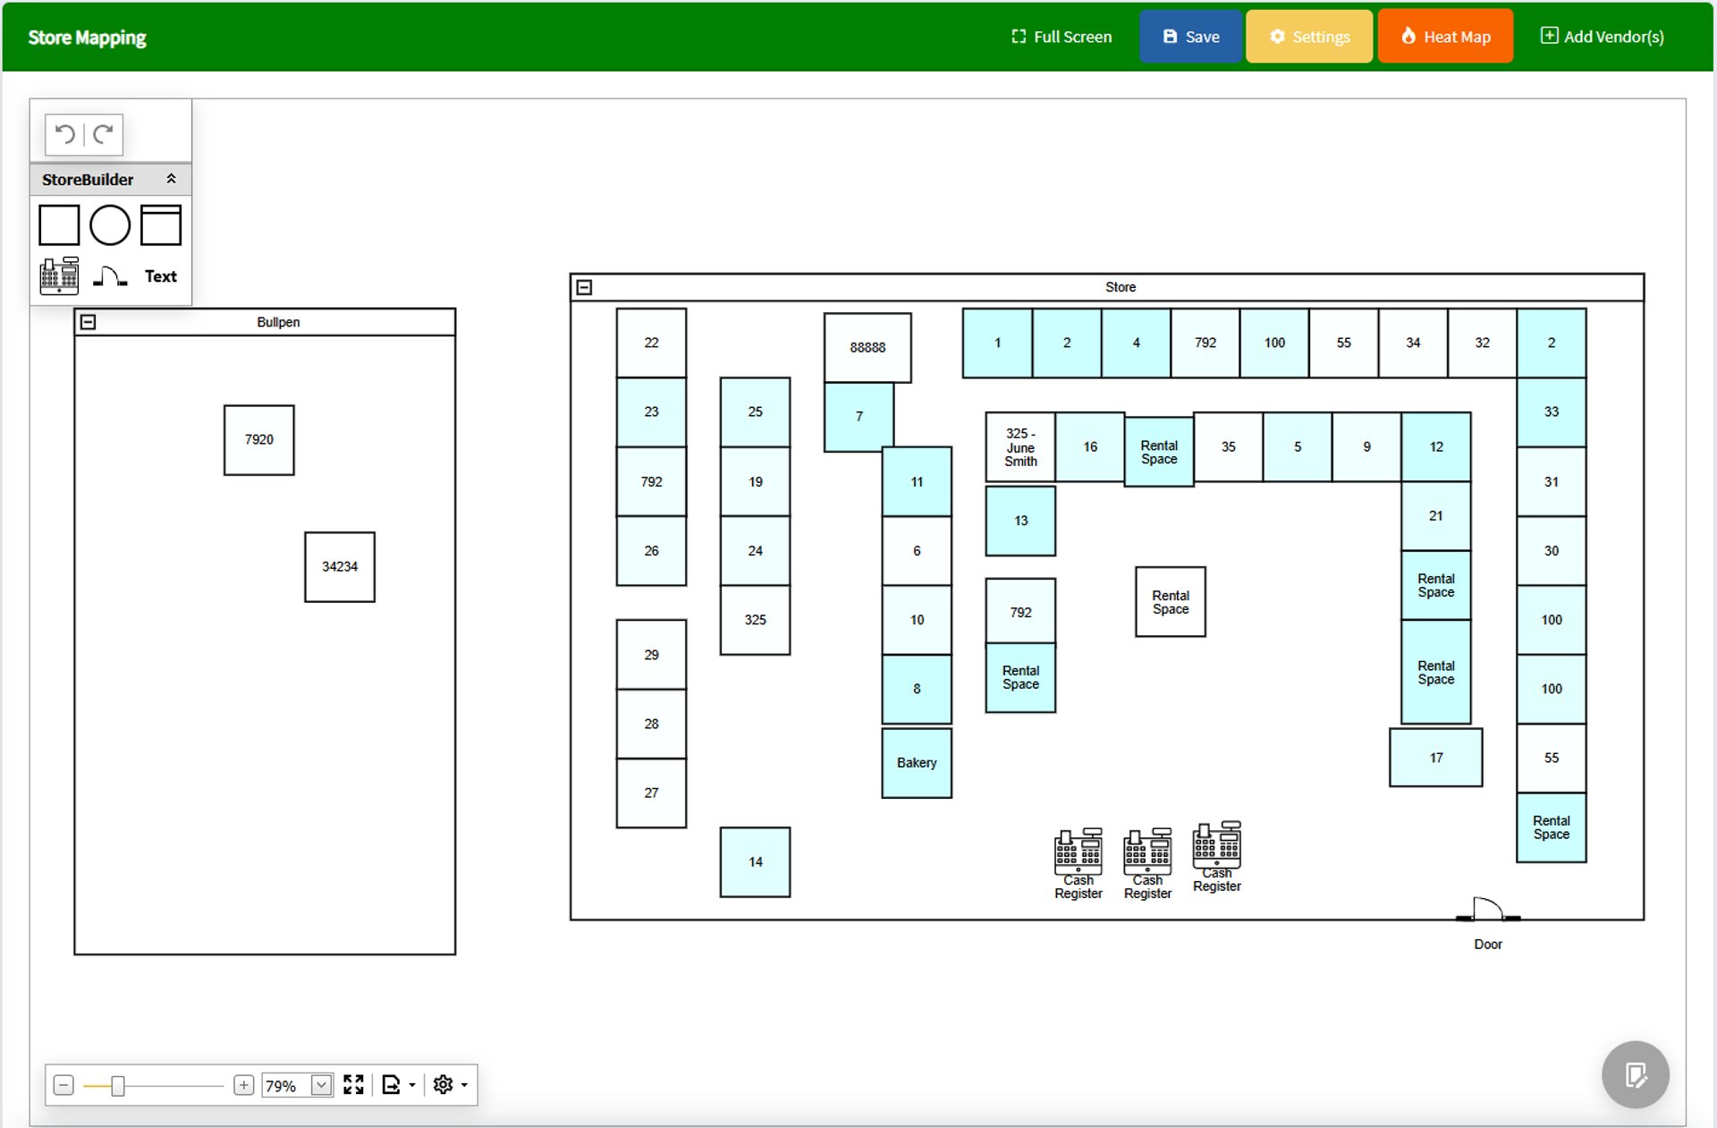Open the gear options dropdown

point(450,1085)
